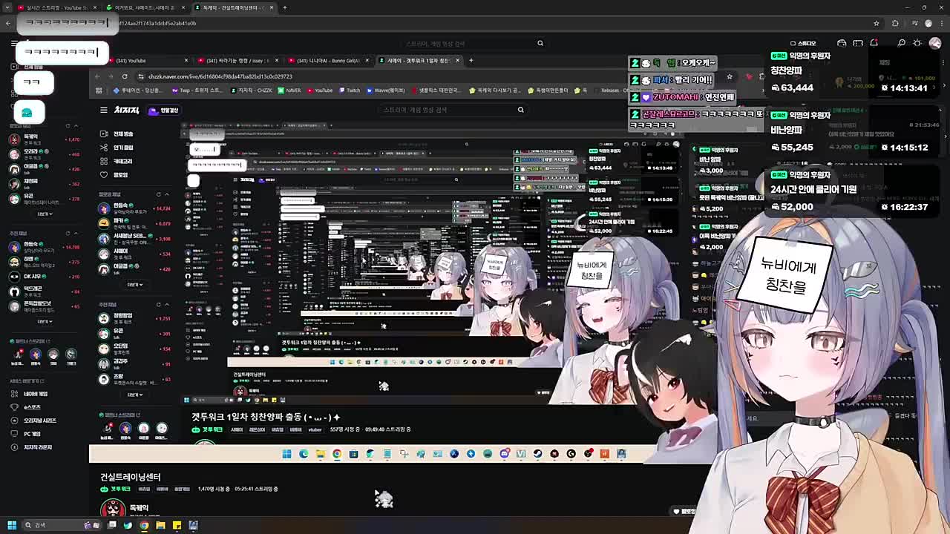The image size is (950, 534).
Task: Open the Windows Start button on bottom taskbar
Action: (x=11, y=525)
